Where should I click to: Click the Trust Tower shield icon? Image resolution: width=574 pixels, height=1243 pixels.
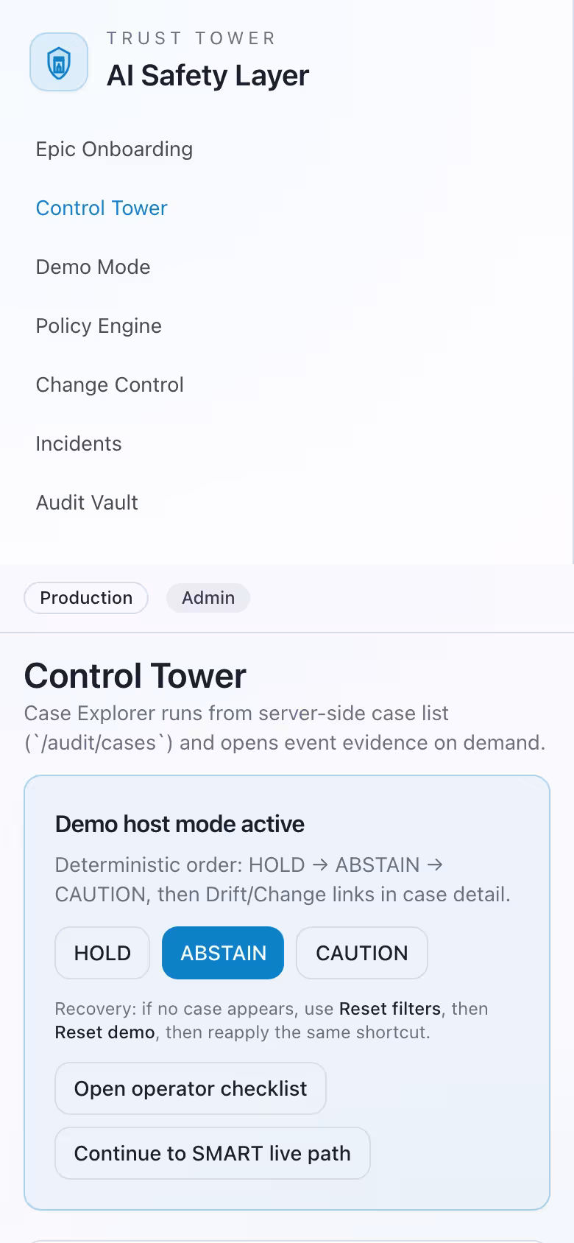coord(58,62)
